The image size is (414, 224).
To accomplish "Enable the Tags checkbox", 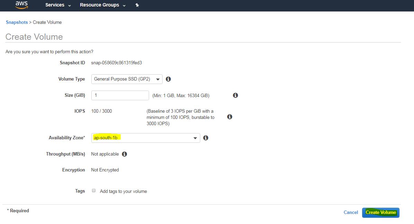I will click(94, 191).
